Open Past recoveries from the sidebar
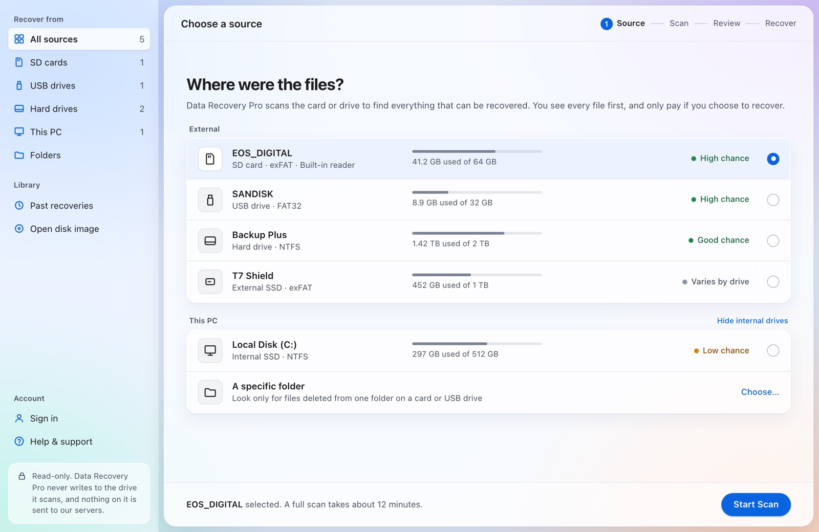The image size is (819, 532). click(79, 206)
